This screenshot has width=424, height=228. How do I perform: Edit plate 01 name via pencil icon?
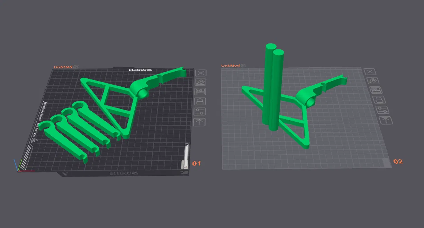(76, 67)
